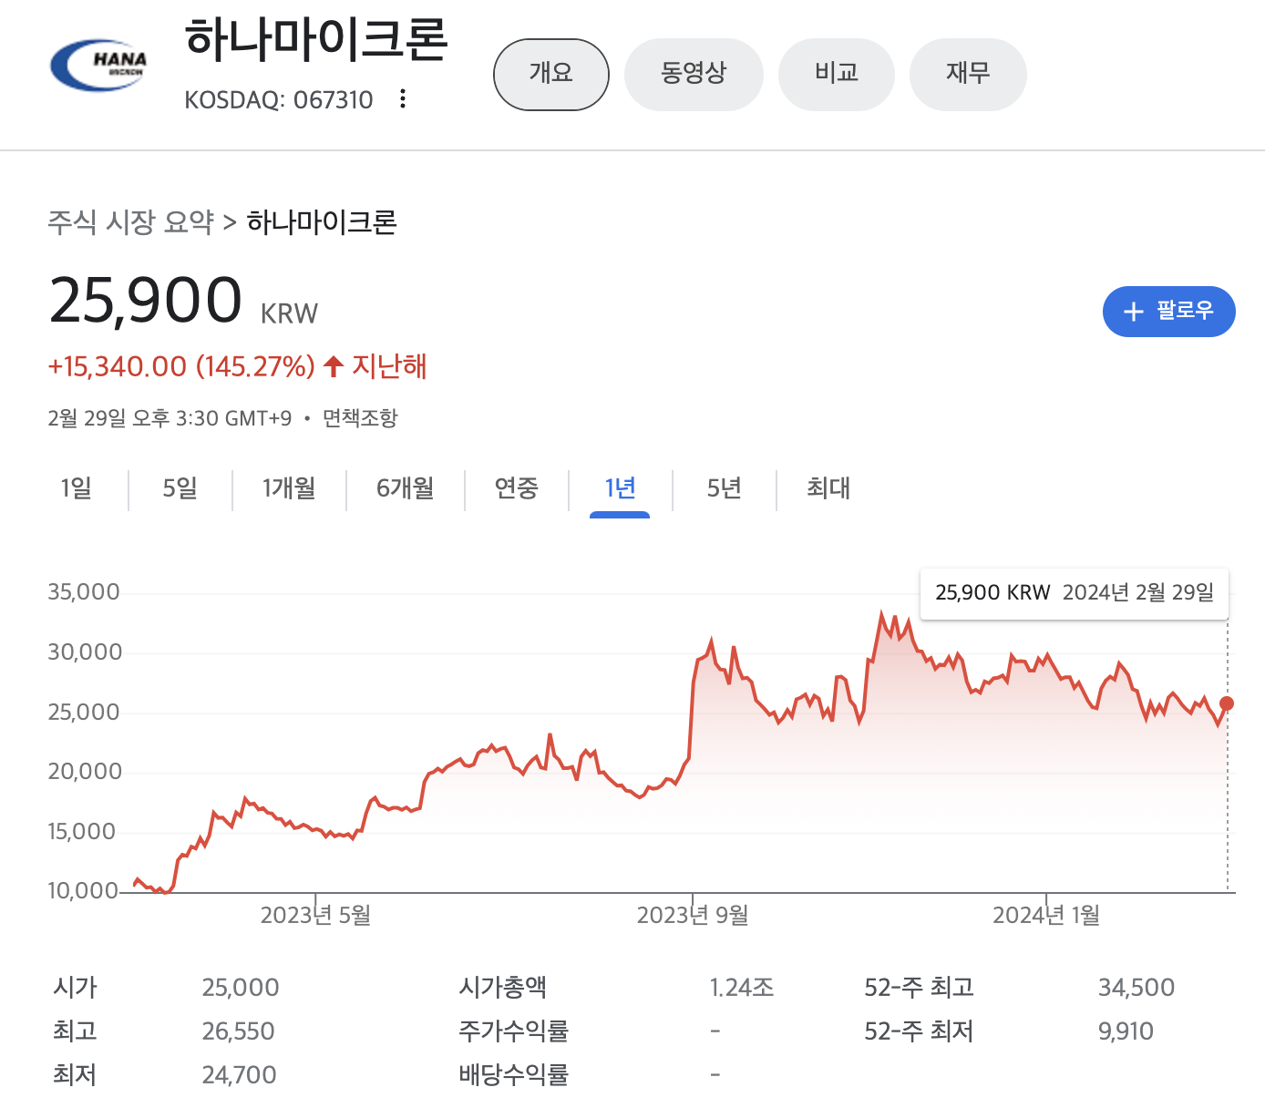Select the 개요 tab

click(x=551, y=74)
